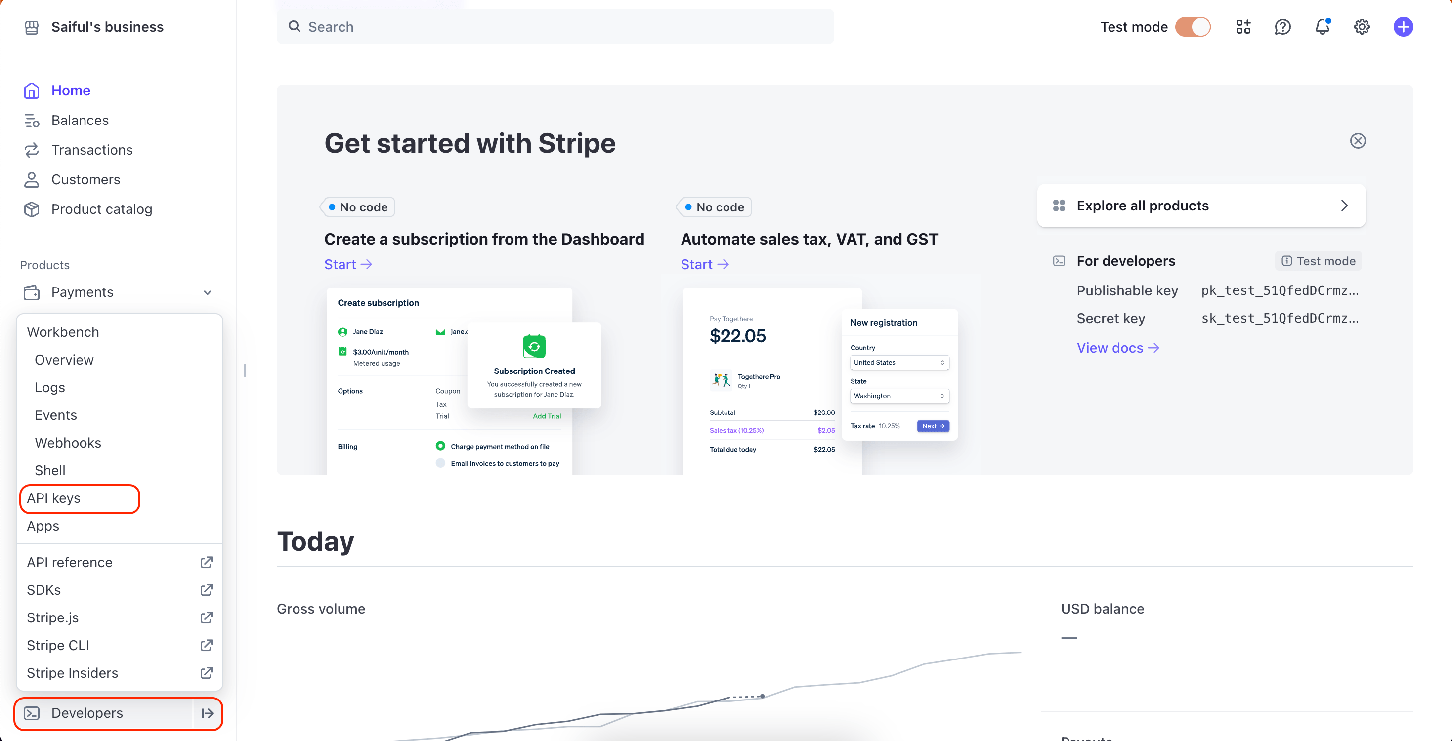Click the Customers person icon
The image size is (1452, 741).
click(32, 180)
